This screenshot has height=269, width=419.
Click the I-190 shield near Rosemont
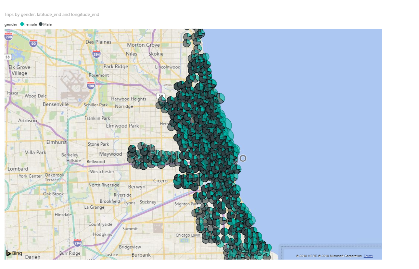pyautogui.click(x=91, y=86)
